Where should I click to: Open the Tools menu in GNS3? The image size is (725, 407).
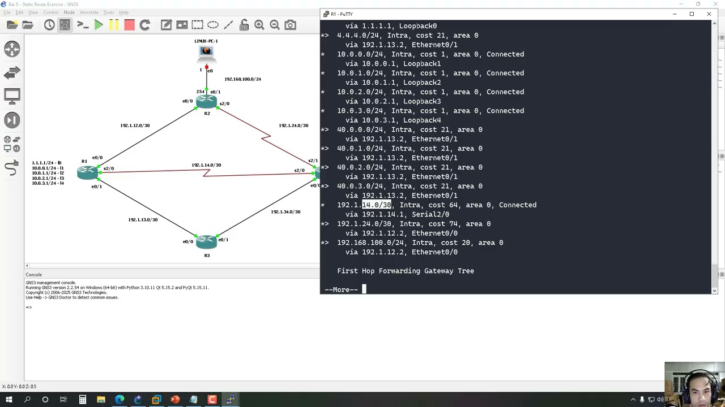pyautogui.click(x=109, y=12)
